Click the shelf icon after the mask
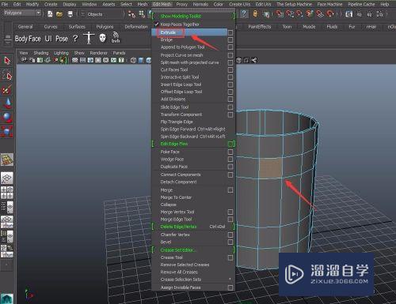This screenshot has height=304, width=396. tap(116, 37)
